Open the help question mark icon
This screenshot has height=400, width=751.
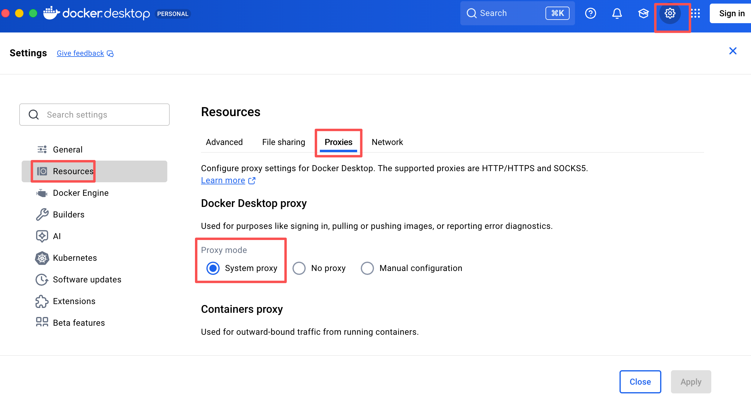[590, 14]
